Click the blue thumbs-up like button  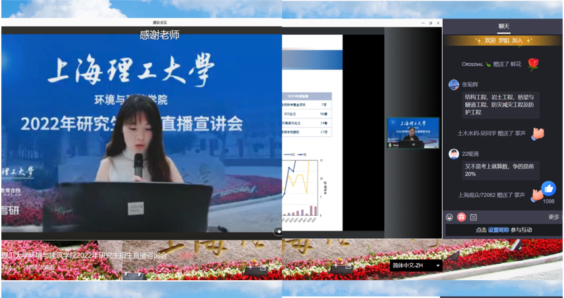coord(549,189)
